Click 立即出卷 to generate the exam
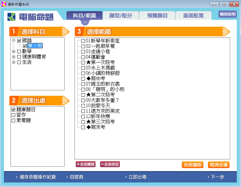 tap(137, 177)
